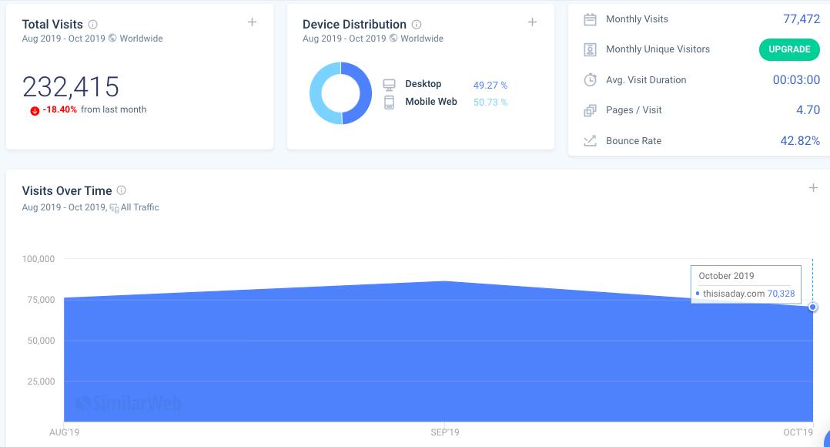The width and height of the screenshot is (830, 447).
Task: Click the SEP'19 label on chart axis
Action: 444,432
